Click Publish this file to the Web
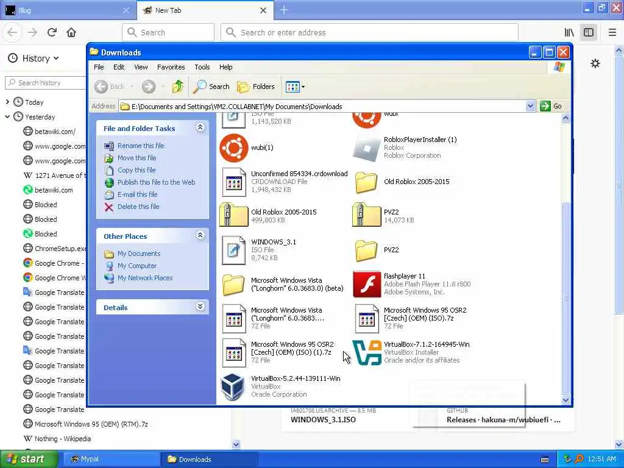624x468 pixels. (x=156, y=182)
